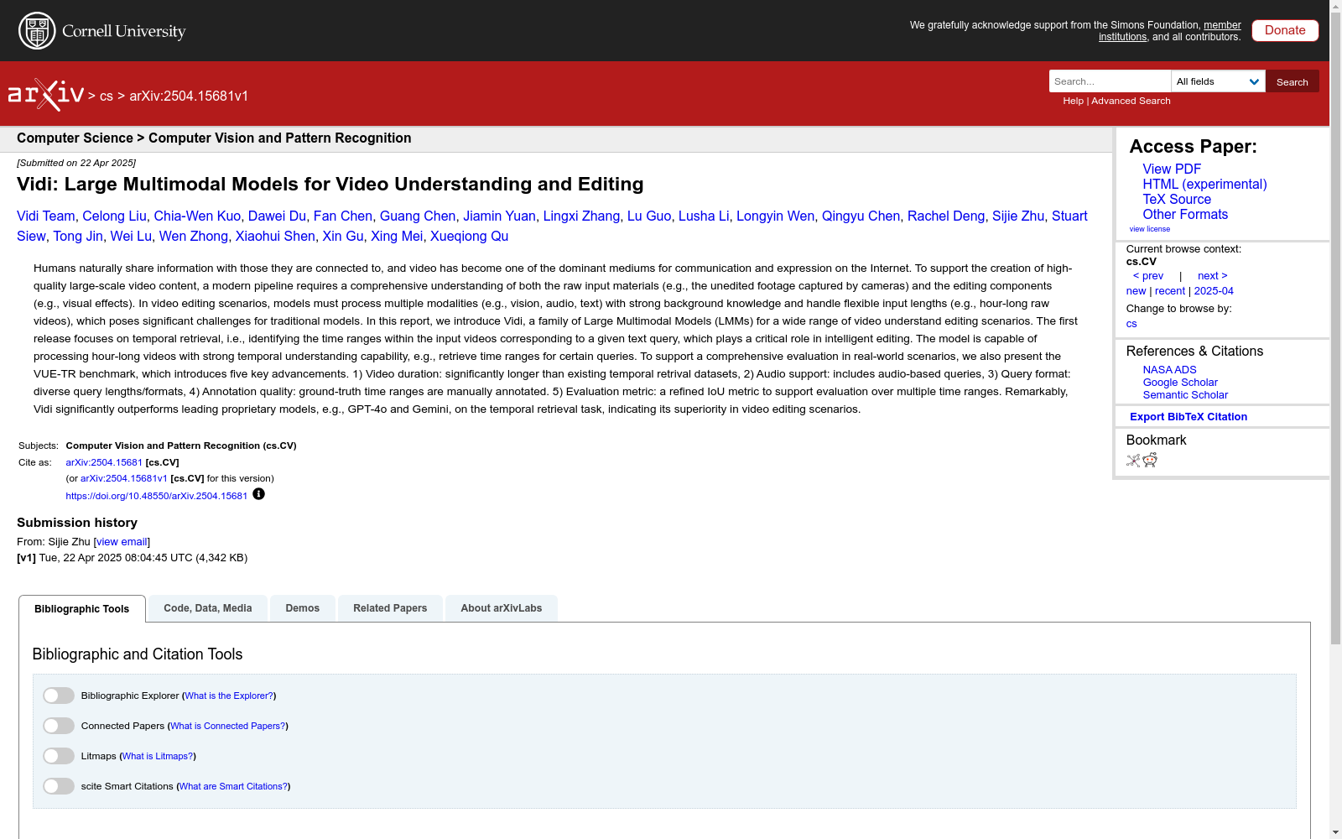This screenshot has width=1342, height=839.
Task: Click the Cornell University logo
Action: pyautogui.click(x=102, y=31)
